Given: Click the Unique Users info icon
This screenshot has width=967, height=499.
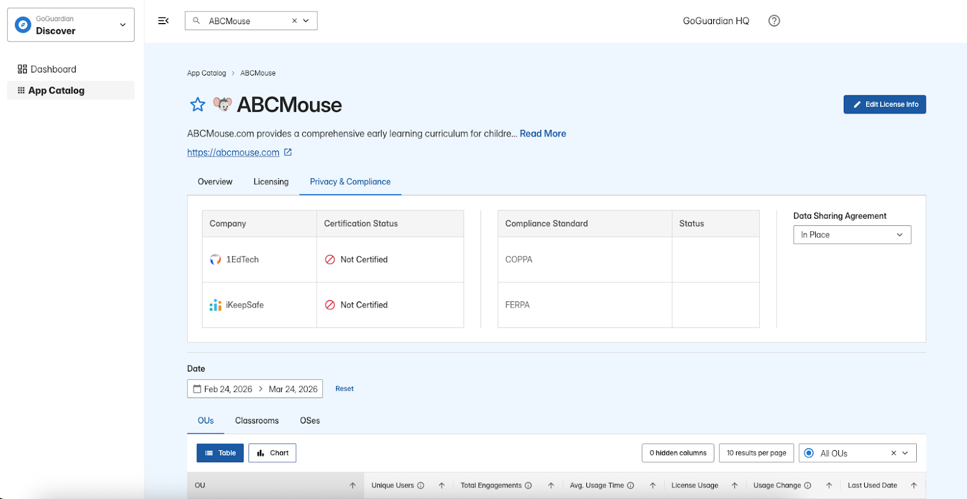Looking at the screenshot, I should click(421, 486).
